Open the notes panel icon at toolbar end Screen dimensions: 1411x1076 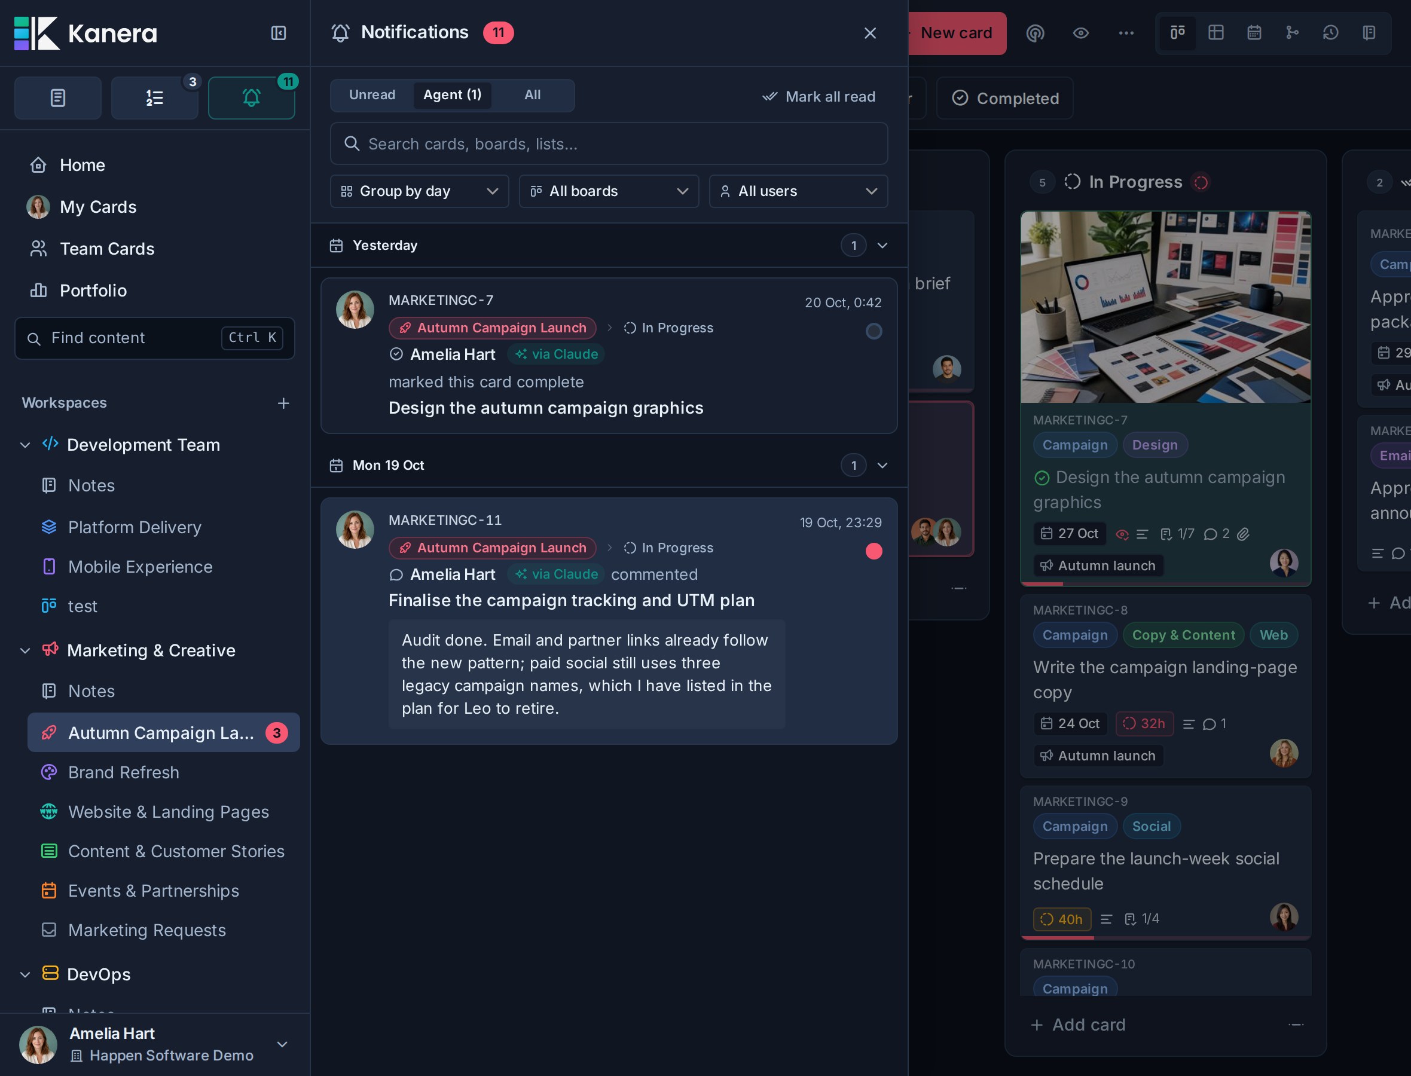click(1369, 33)
